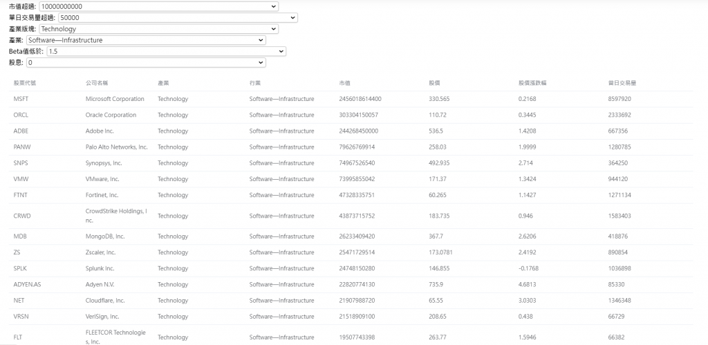Select the FLT ticker cell
Viewport: 708px width, 345px height.
pyautogui.click(x=17, y=337)
